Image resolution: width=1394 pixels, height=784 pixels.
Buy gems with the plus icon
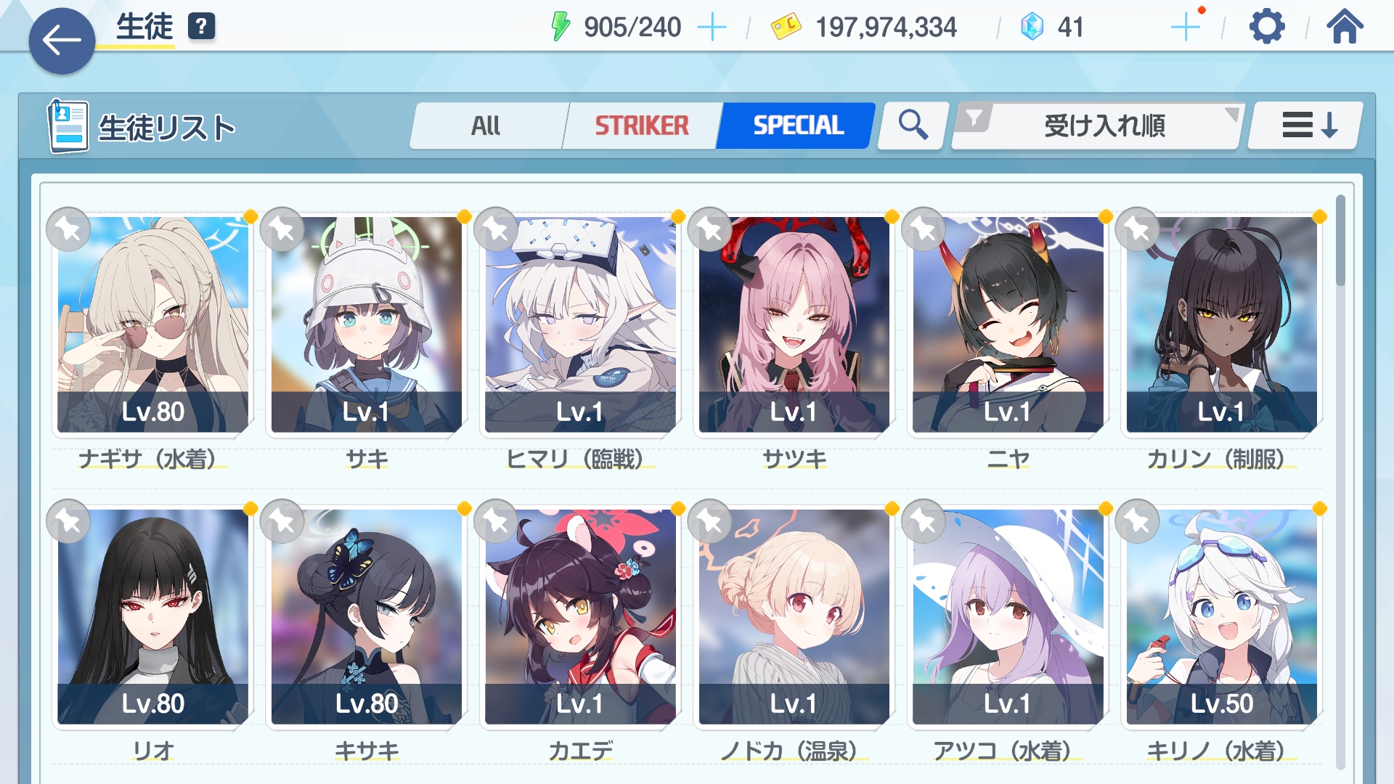coord(1186,28)
